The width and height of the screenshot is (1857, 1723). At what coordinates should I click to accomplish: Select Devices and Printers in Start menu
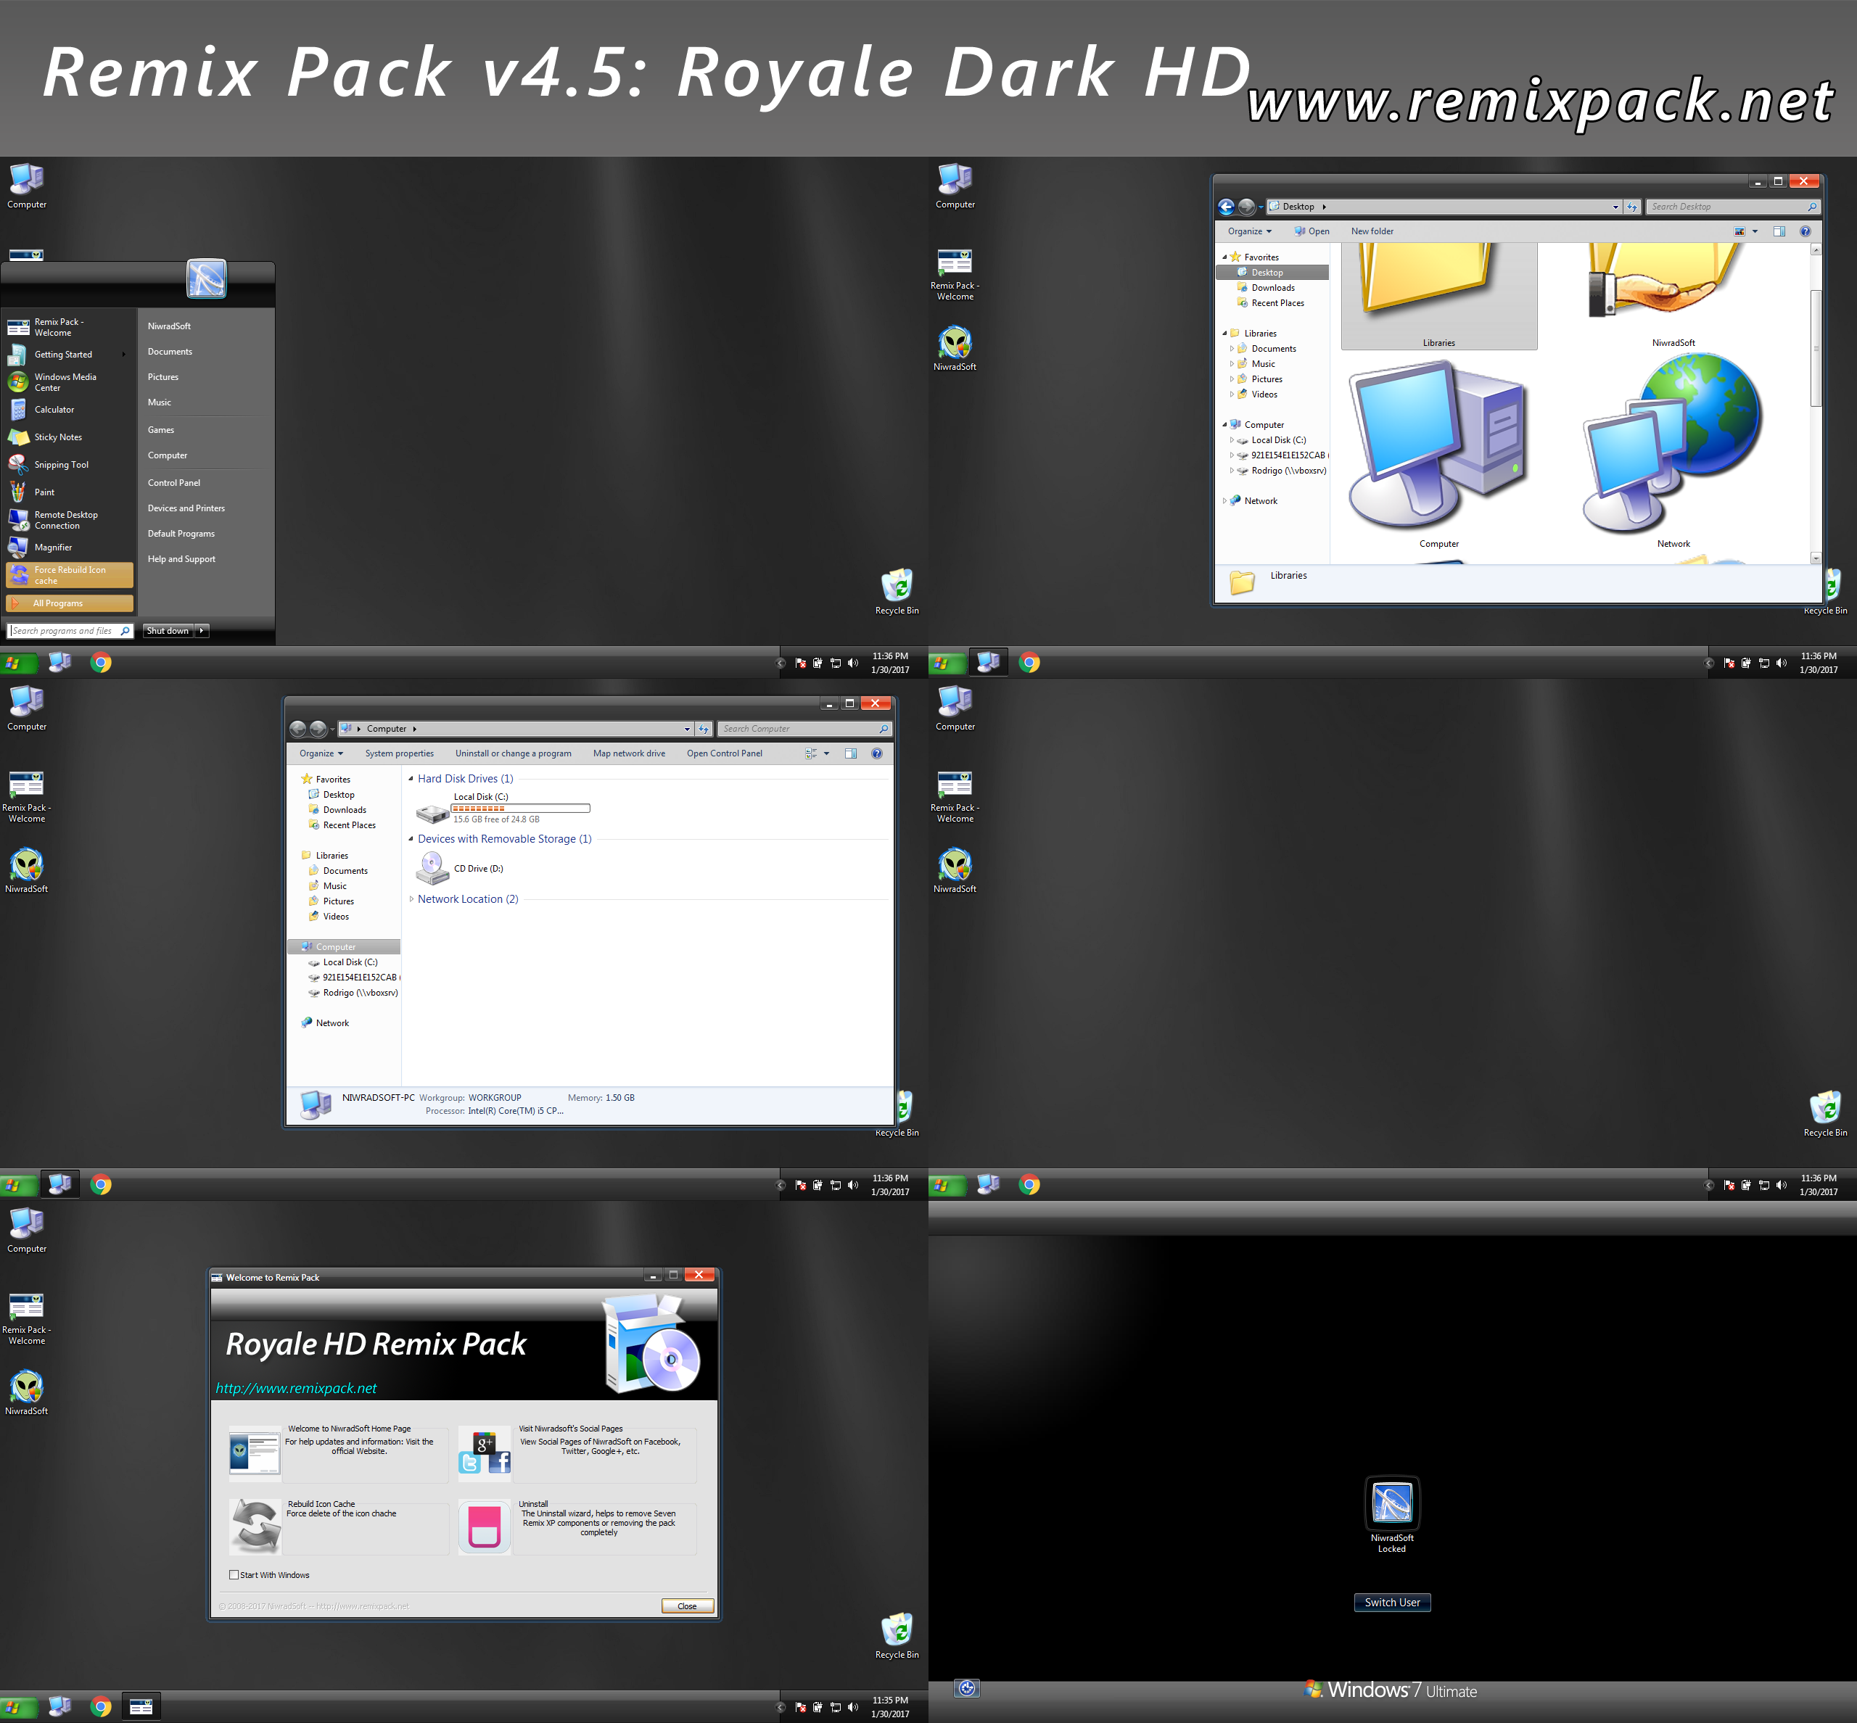(x=186, y=508)
